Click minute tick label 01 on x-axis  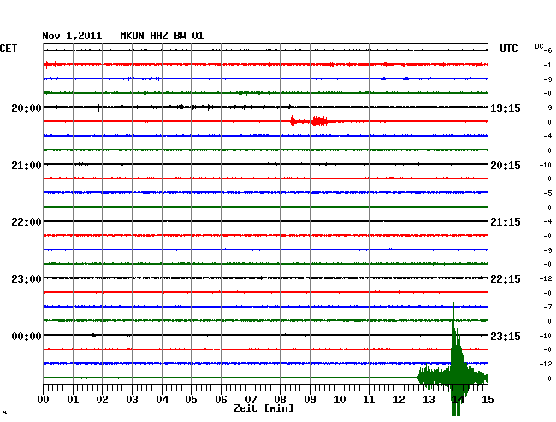point(73,399)
